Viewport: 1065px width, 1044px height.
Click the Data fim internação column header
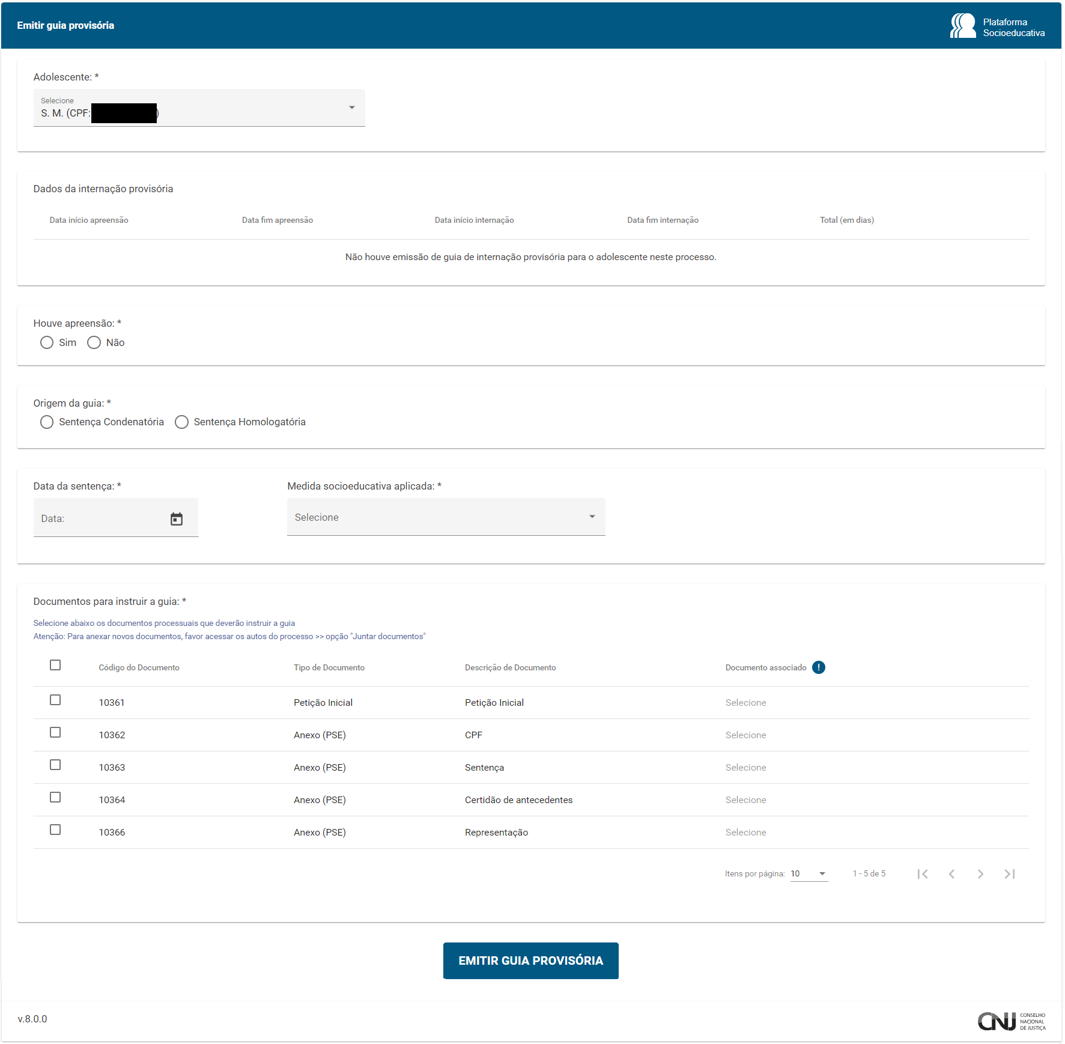[x=663, y=220]
